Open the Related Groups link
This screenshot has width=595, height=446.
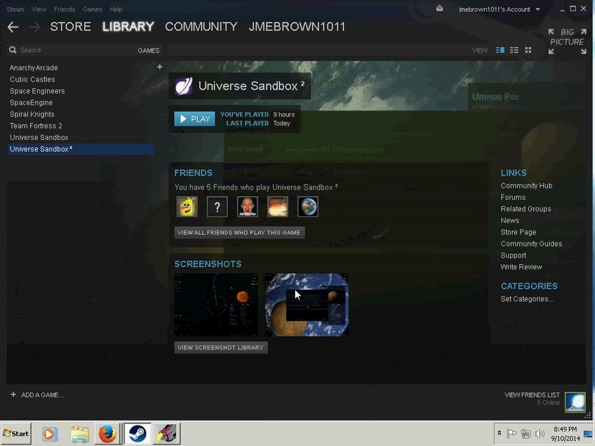[x=526, y=209]
